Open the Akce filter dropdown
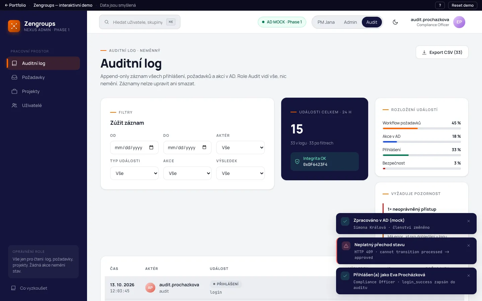 point(187,173)
